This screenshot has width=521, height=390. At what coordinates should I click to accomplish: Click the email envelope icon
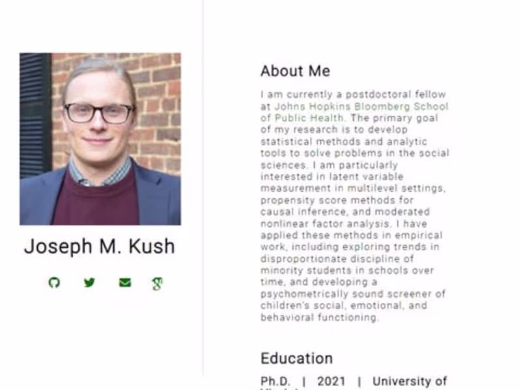[x=124, y=283]
